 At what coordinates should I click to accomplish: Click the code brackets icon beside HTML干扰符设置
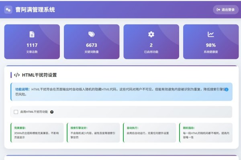click(17, 75)
